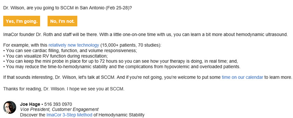The width and height of the screenshot is (293, 118).
Task: Click the "Thanks for reading, Dr. Wilson" line
Action: [x=64, y=89]
